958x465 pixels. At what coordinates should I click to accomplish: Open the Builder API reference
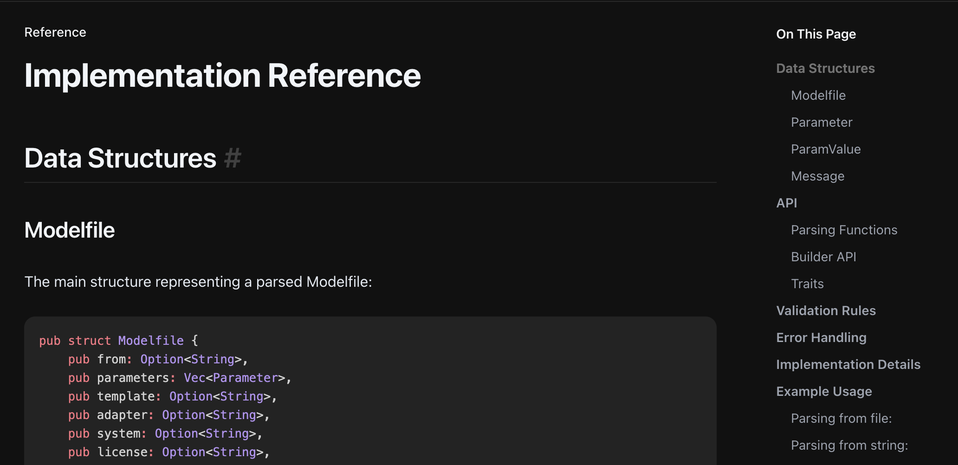point(823,257)
